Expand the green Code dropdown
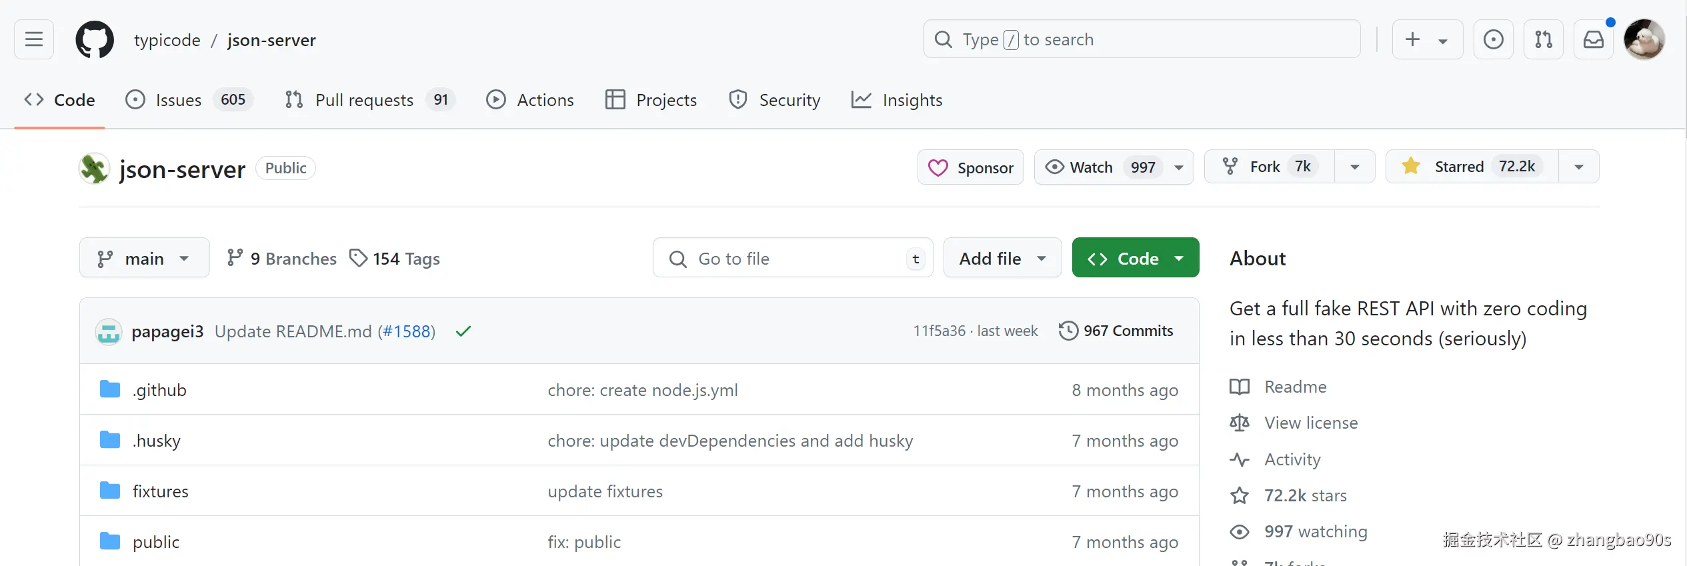The width and height of the screenshot is (1687, 566). tap(1135, 258)
